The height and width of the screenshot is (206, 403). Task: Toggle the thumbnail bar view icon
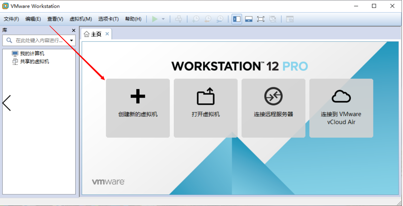[248, 19]
